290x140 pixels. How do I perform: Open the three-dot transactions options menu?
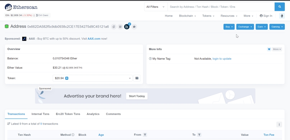(279, 125)
